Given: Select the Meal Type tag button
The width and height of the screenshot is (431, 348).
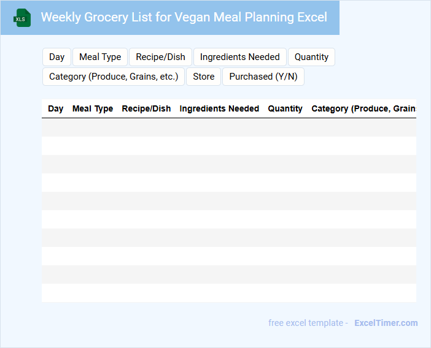Looking at the screenshot, I should click(x=100, y=57).
